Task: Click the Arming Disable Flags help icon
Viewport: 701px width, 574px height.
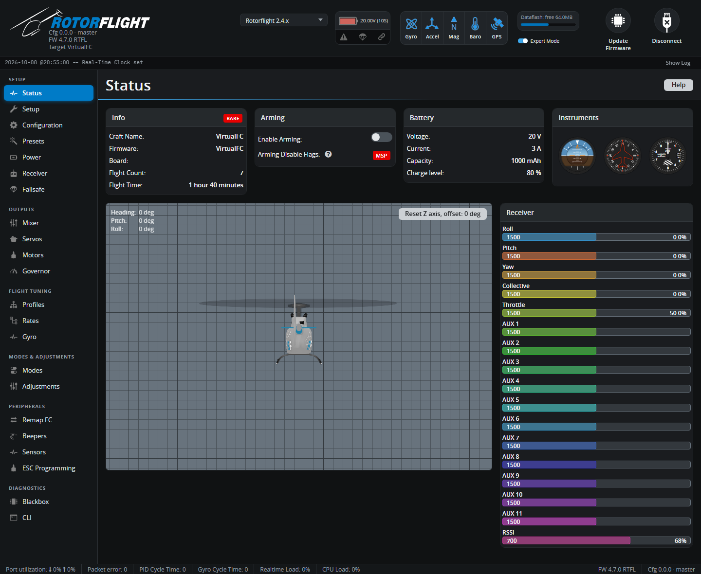Action: click(329, 154)
